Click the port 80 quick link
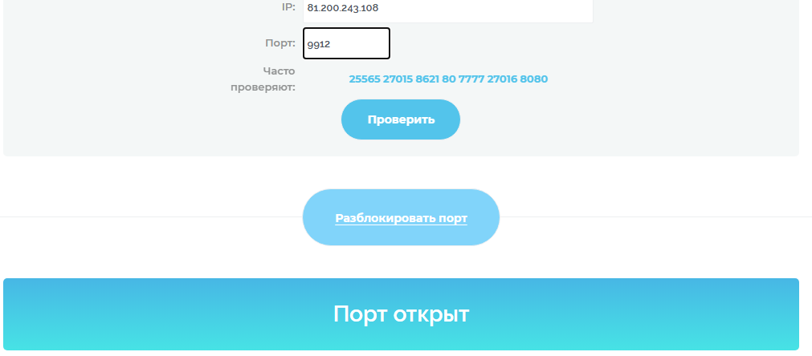 [x=449, y=79]
